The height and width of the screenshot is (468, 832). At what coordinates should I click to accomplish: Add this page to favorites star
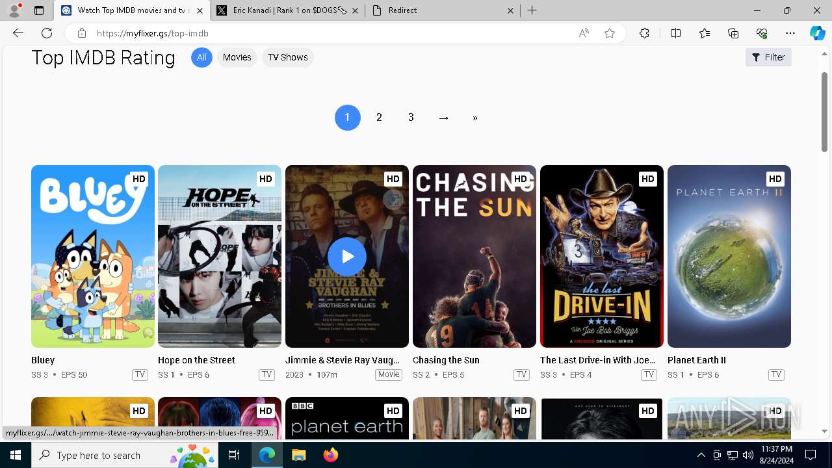pyautogui.click(x=610, y=33)
